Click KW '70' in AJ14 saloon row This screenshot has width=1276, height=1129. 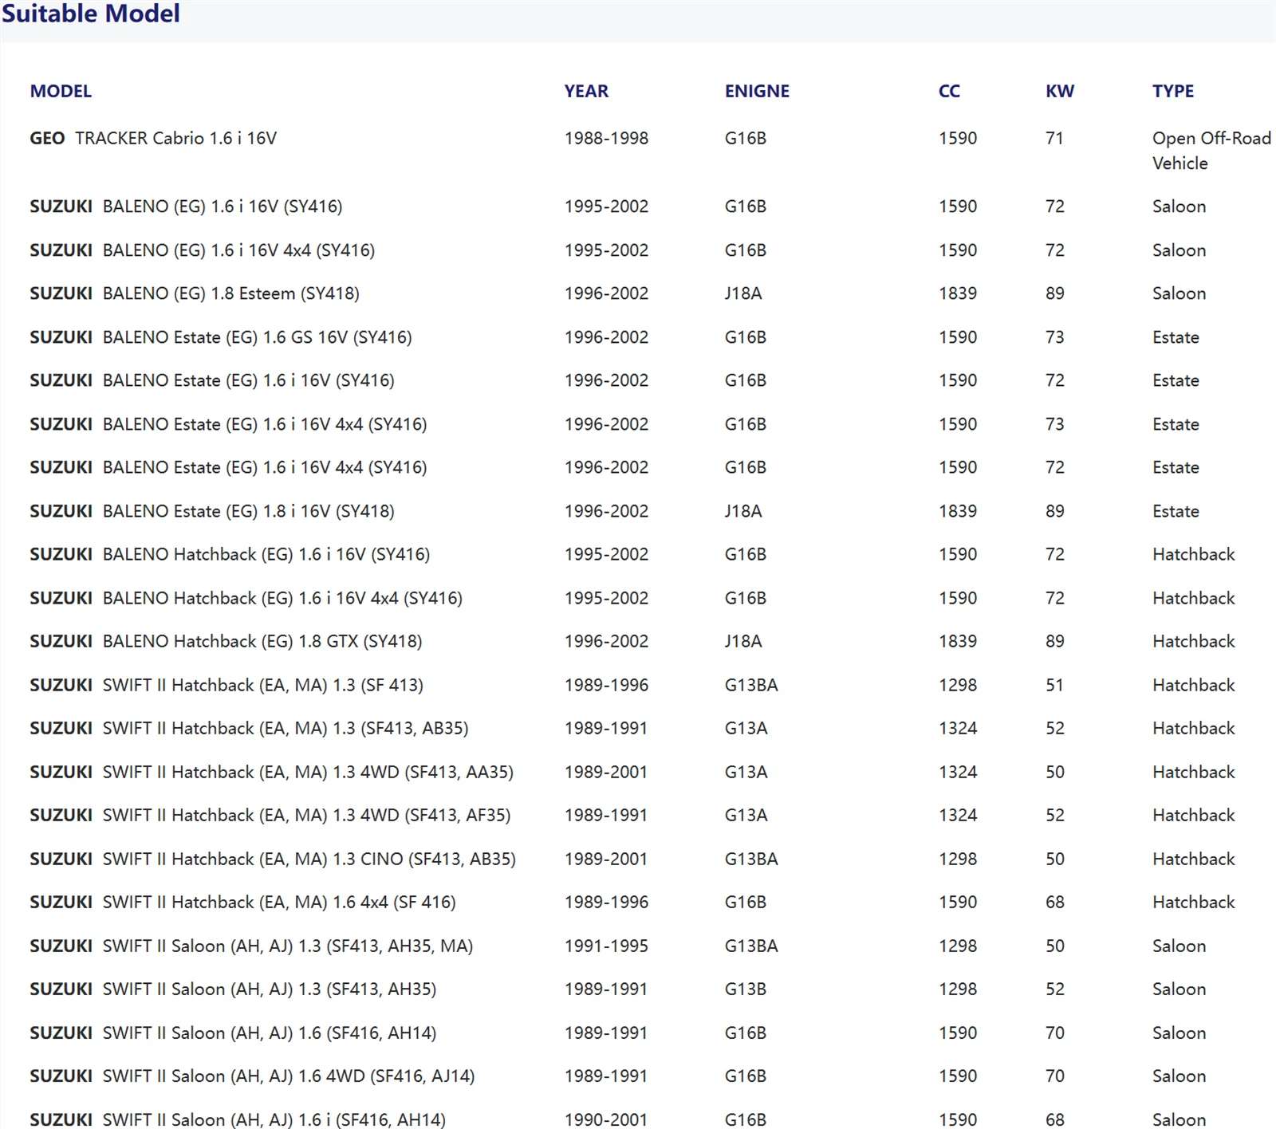pyautogui.click(x=1055, y=1076)
